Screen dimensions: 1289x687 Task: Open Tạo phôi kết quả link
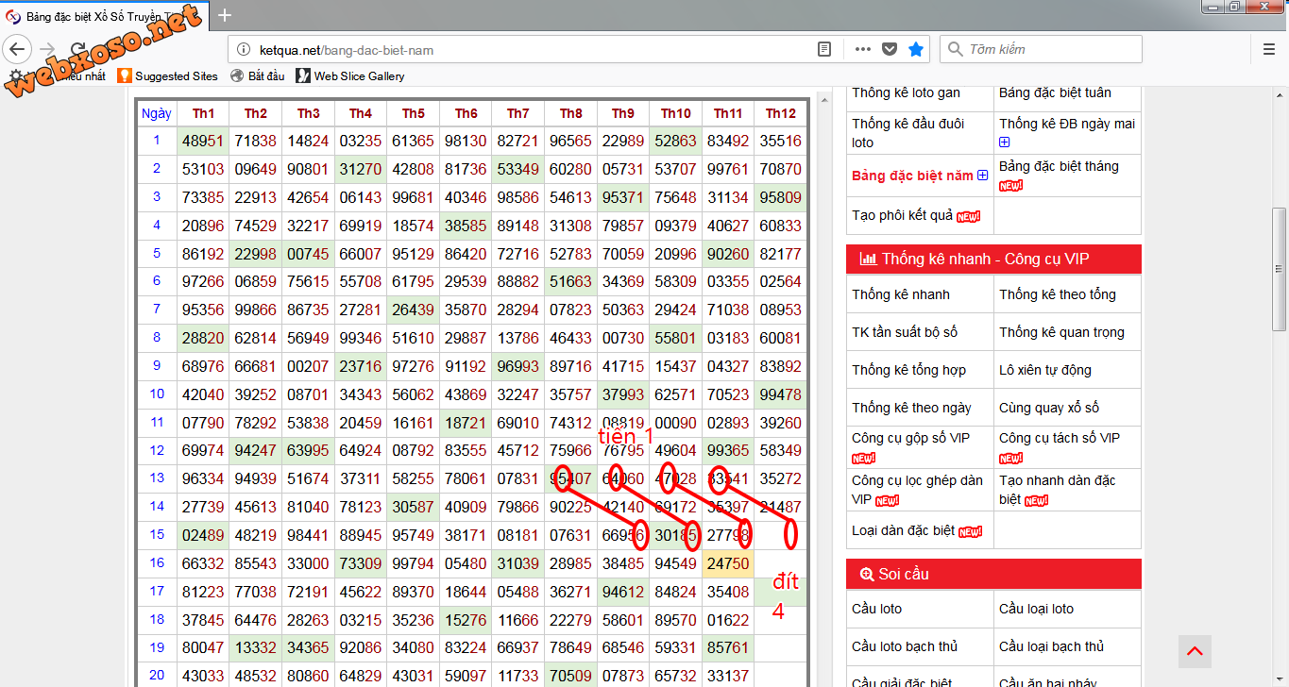point(904,215)
